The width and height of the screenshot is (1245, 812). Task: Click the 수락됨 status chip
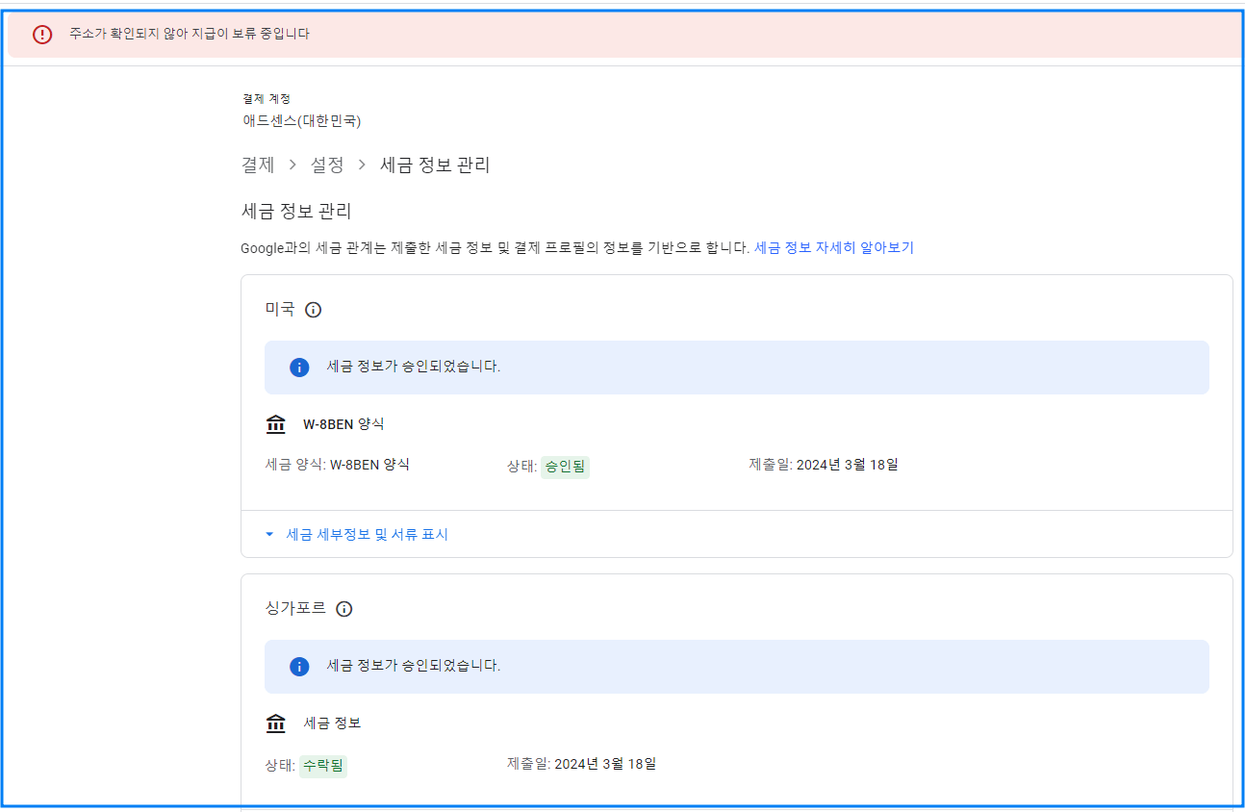click(322, 763)
